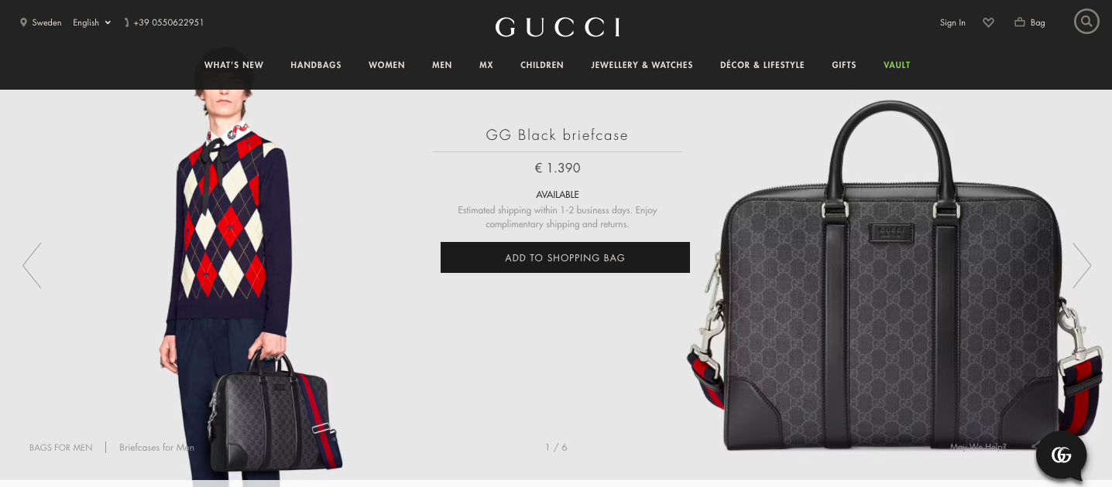Image resolution: width=1112 pixels, height=487 pixels.
Task: Go to previous product image arrow
Action: click(32, 265)
